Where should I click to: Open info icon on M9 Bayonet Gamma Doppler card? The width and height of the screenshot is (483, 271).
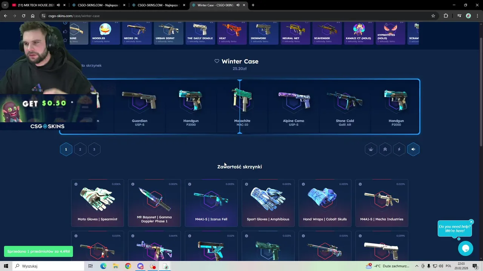(133, 184)
